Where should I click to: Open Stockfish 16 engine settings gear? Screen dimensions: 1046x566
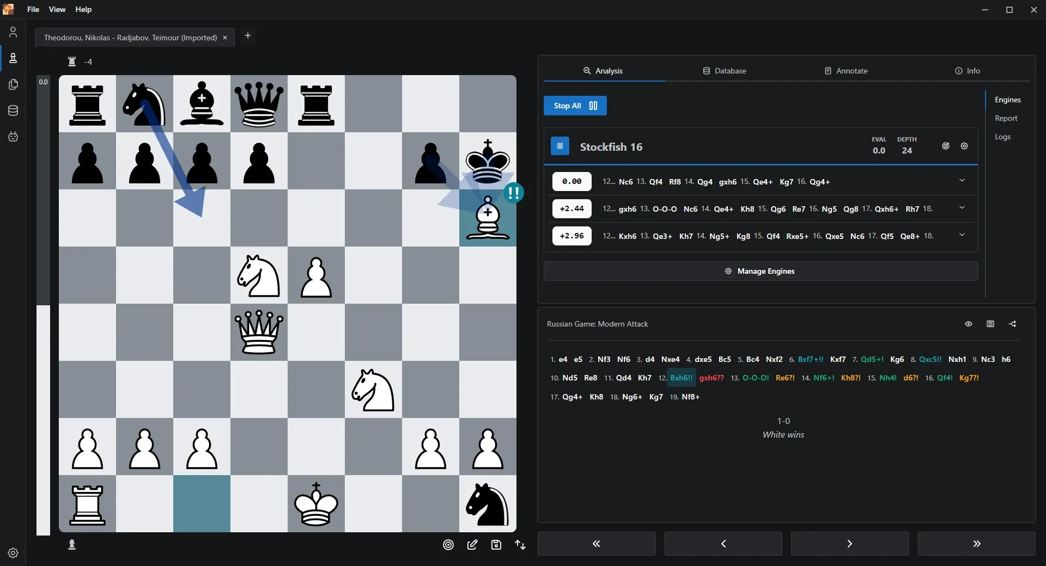964,146
